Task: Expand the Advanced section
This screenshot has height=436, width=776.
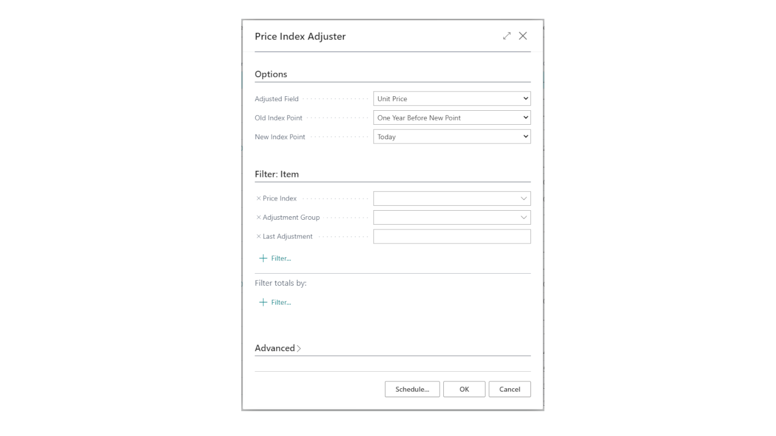Action: coord(278,348)
